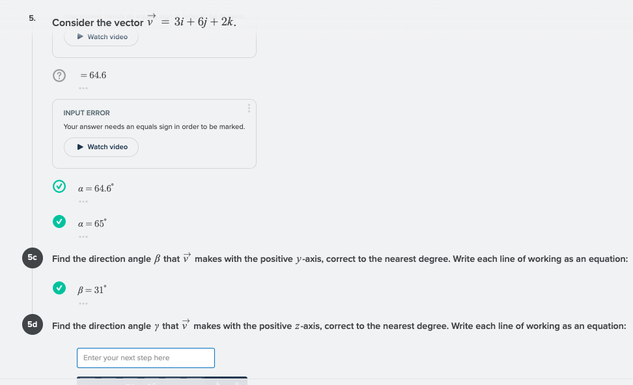Image resolution: width=633 pixels, height=385 pixels.
Task: Click the question mark help icon beside = 64.6
Action: point(59,76)
